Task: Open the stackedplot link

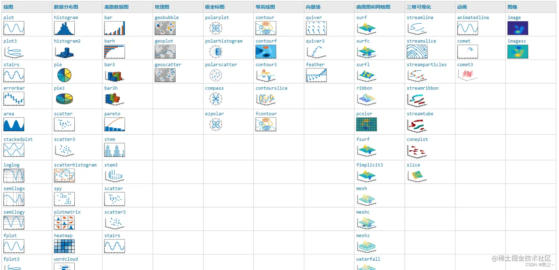Action: [x=18, y=139]
